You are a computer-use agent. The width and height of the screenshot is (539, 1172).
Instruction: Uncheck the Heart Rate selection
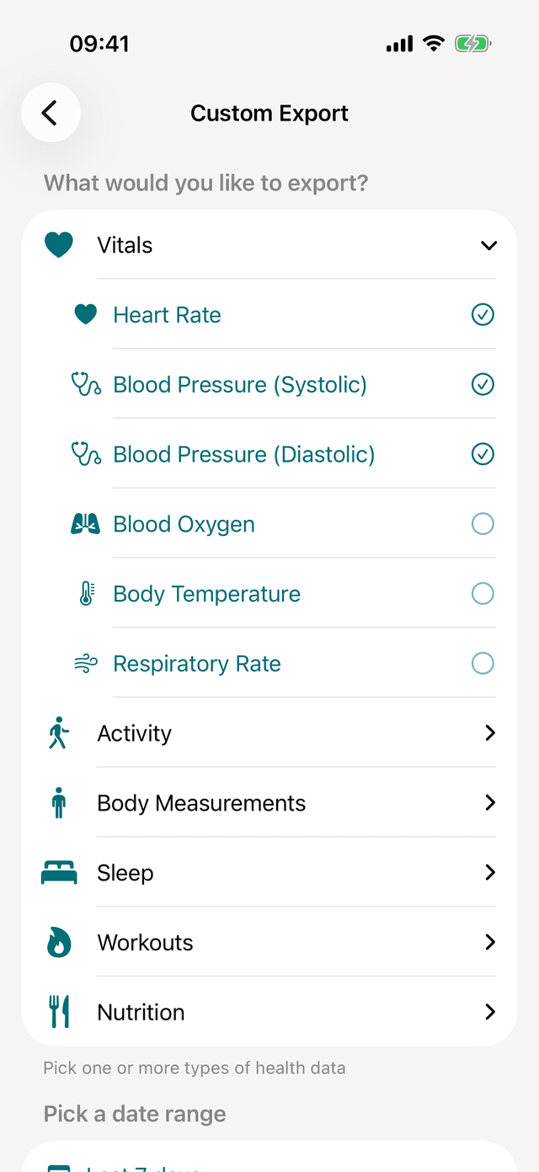pyautogui.click(x=483, y=314)
